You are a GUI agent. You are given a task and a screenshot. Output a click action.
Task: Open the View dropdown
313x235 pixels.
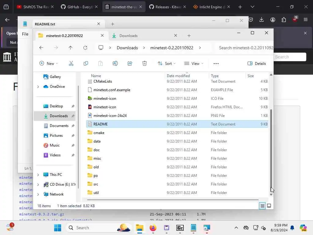[x=193, y=64]
